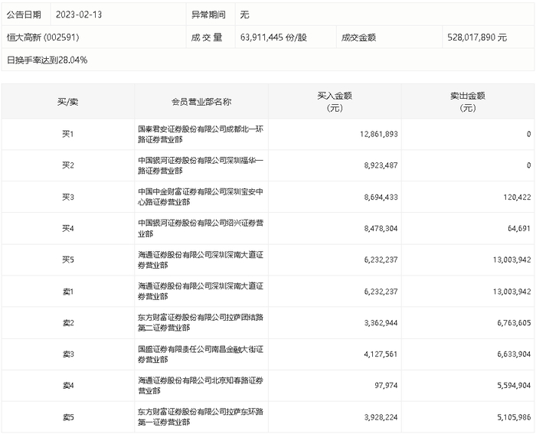Click the 买/卖 column header
536x434 pixels.
click(67, 102)
